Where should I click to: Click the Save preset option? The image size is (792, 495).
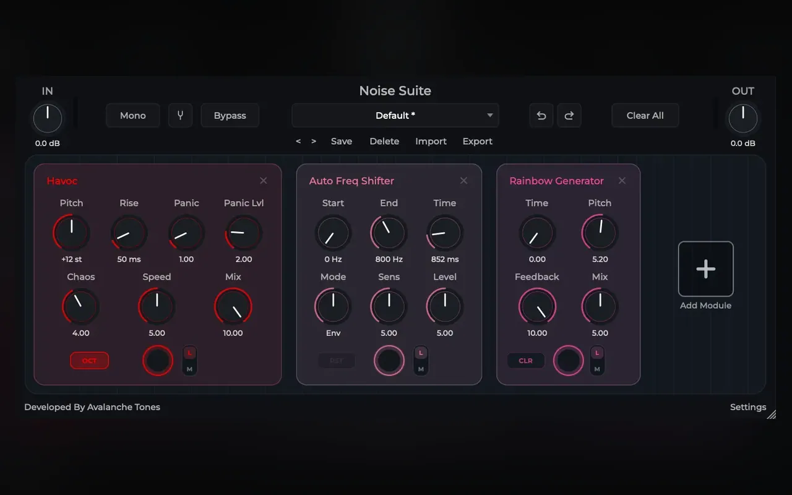pos(342,141)
